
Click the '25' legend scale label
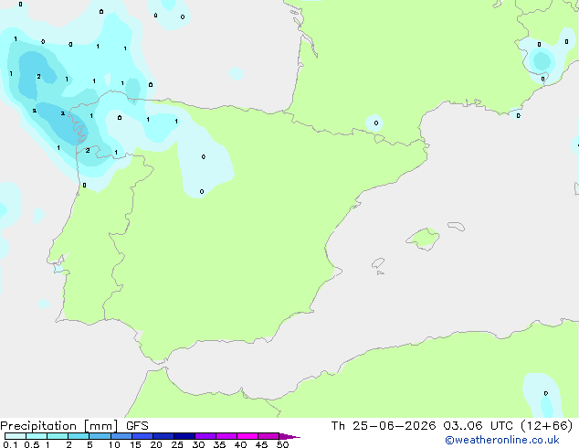[177, 444]
